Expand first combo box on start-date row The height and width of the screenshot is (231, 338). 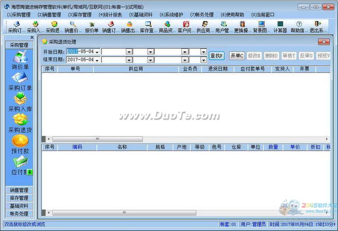[x=129, y=52]
